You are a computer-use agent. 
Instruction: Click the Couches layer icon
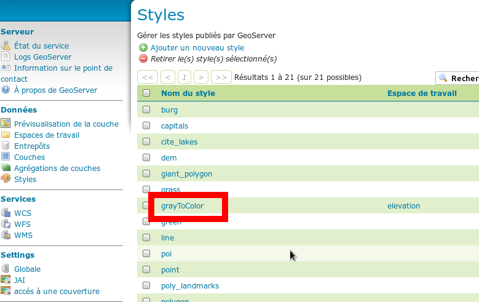(x=6, y=156)
